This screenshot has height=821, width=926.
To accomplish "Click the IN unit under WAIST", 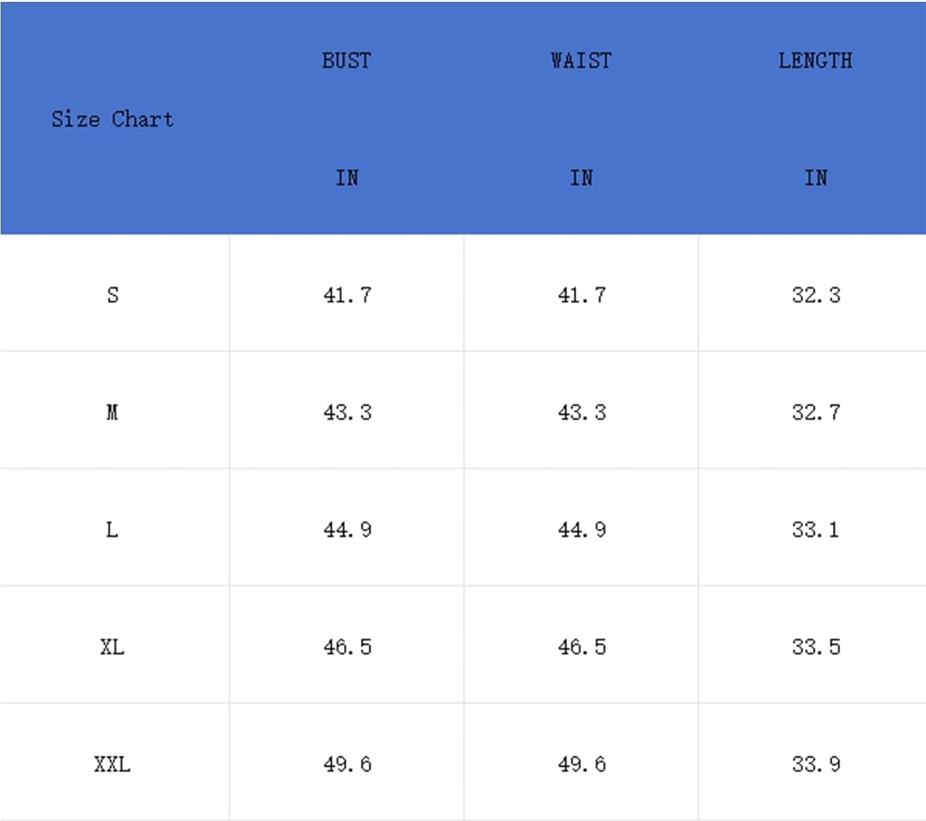I will coord(581,178).
